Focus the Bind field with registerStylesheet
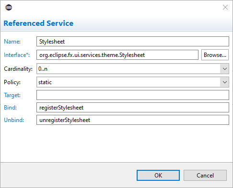Viewport: 233px width, 188px height. [133, 108]
